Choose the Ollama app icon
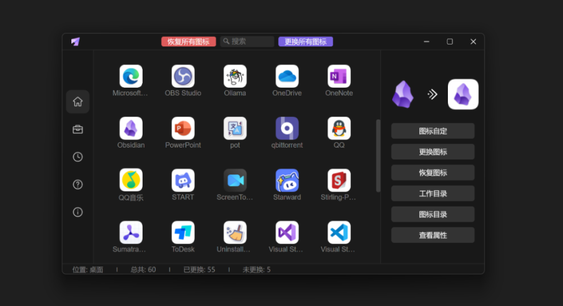 tap(235, 76)
